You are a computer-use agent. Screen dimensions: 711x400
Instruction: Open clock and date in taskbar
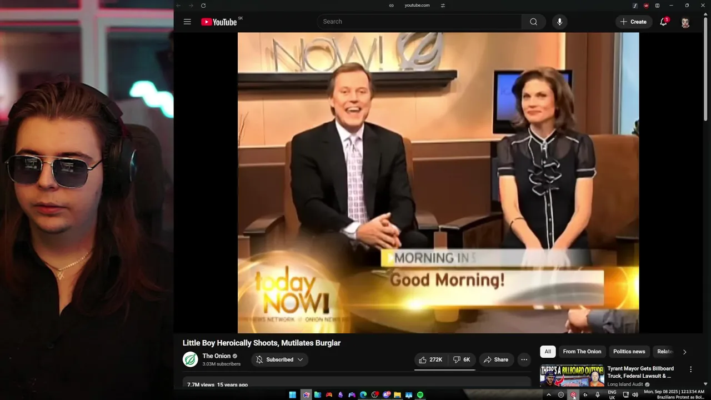[674, 394]
